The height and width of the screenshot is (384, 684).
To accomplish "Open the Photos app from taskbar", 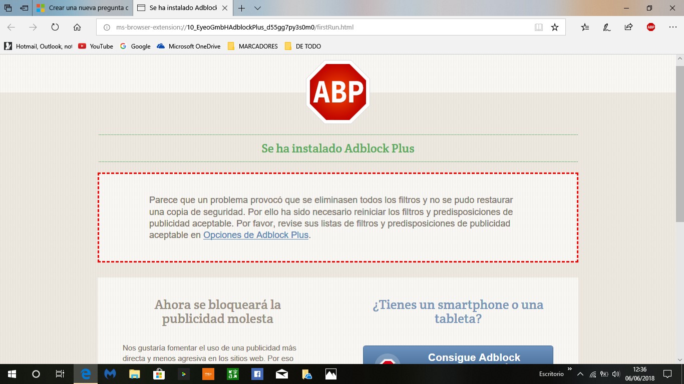I will (331, 374).
